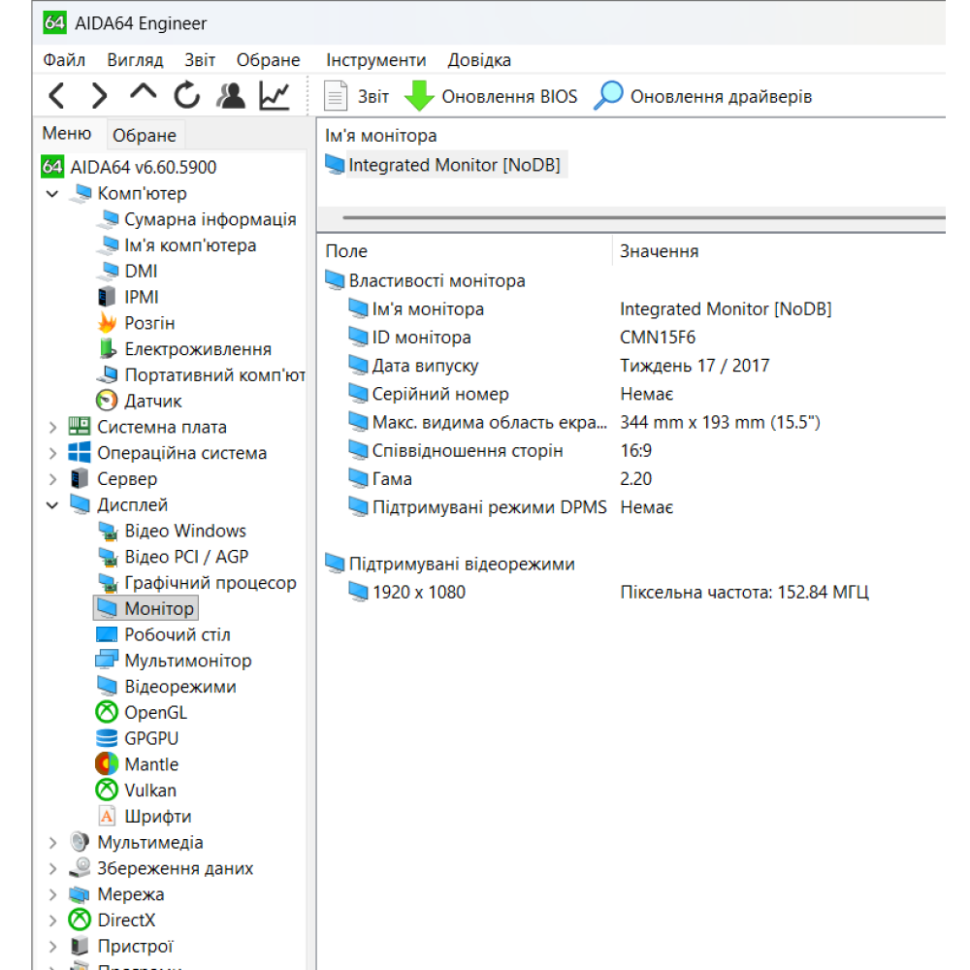Screen dimensions: 970x970
Task: Open the user manager silhouette icon
Action: pos(231,96)
